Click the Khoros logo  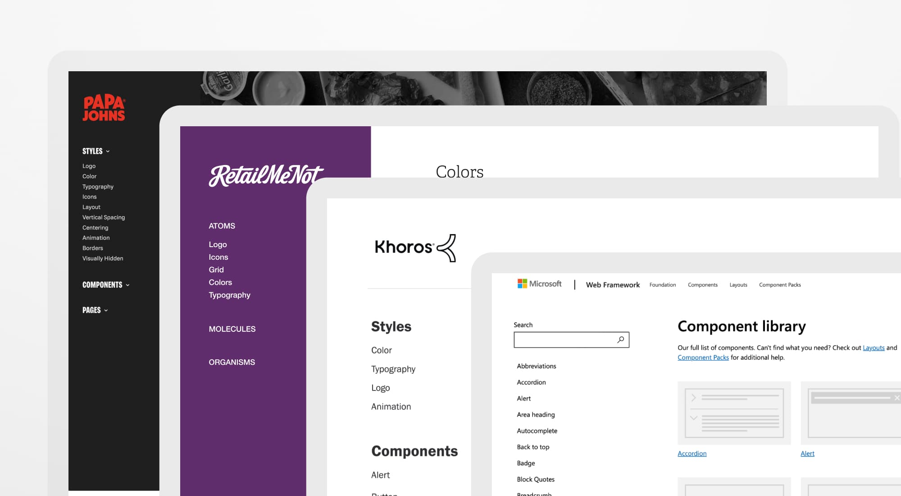415,248
